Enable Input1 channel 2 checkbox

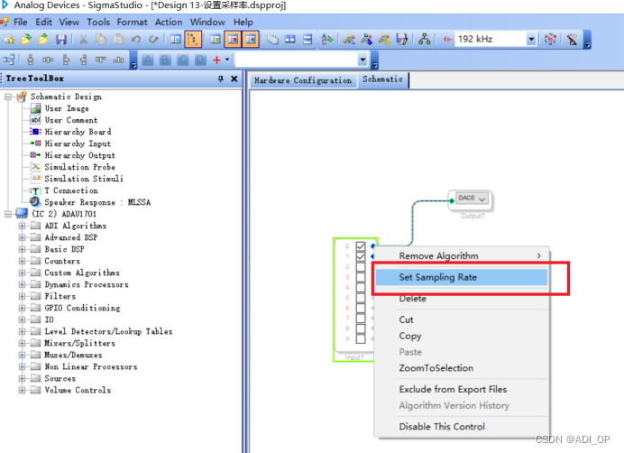tap(361, 266)
